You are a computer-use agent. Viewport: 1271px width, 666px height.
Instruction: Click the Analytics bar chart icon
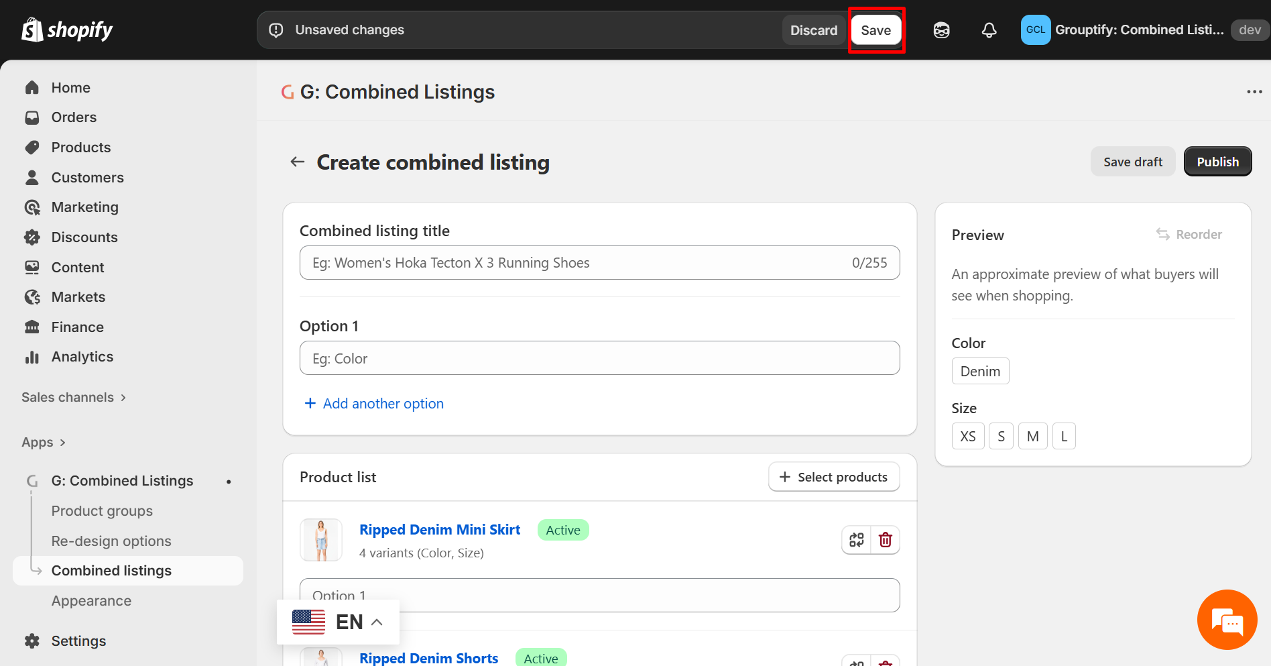pos(32,357)
